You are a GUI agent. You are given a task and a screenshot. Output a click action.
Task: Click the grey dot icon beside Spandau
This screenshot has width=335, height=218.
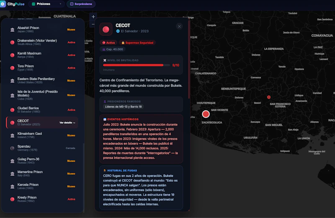point(13,148)
